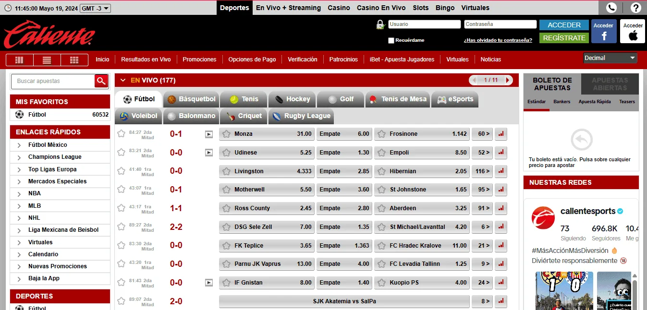The height and width of the screenshot is (310, 647).
Task: Expand Top Ligas Europa quick link
Action: coord(19,169)
